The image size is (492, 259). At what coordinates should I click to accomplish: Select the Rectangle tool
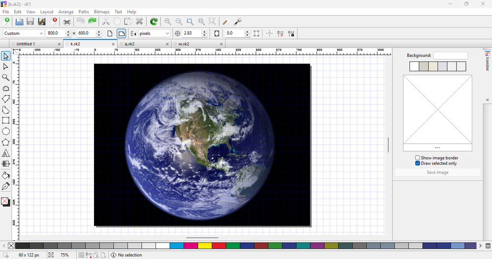click(5, 120)
